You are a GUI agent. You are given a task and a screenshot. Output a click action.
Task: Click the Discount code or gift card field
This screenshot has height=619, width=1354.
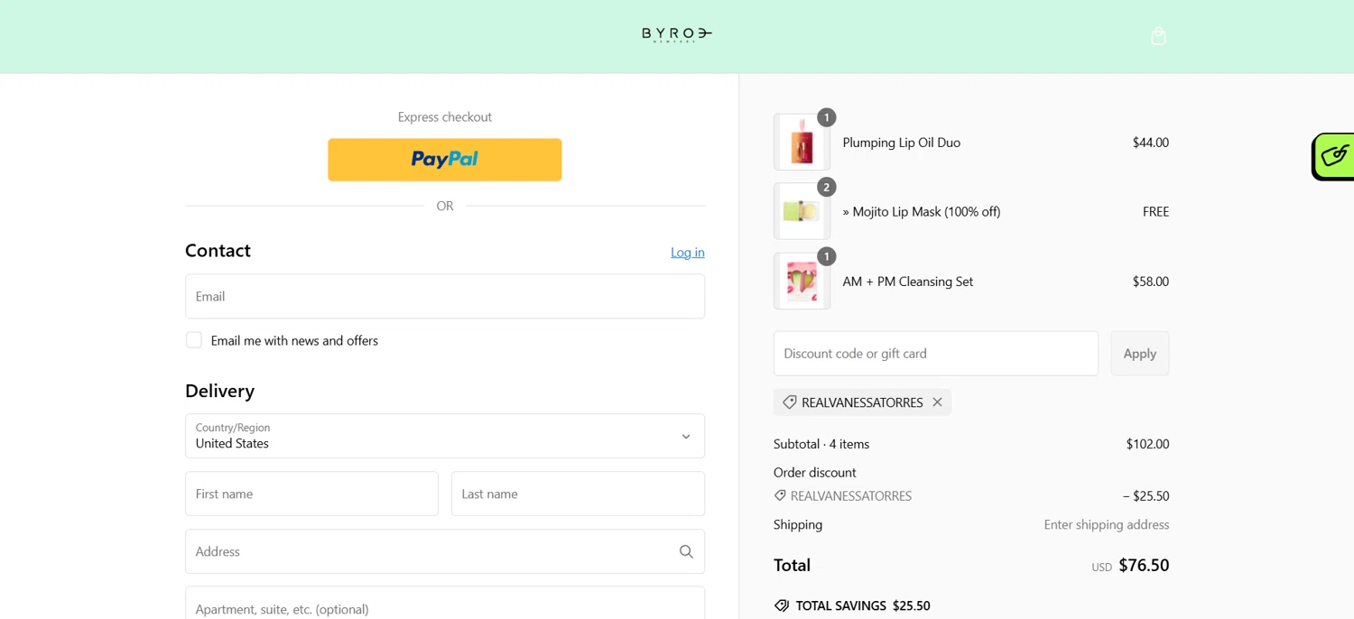click(x=936, y=354)
